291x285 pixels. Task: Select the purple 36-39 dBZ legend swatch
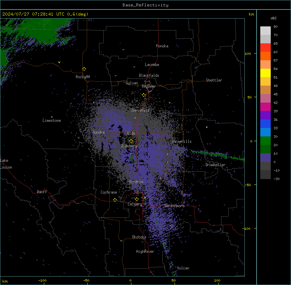(x=265, y=115)
